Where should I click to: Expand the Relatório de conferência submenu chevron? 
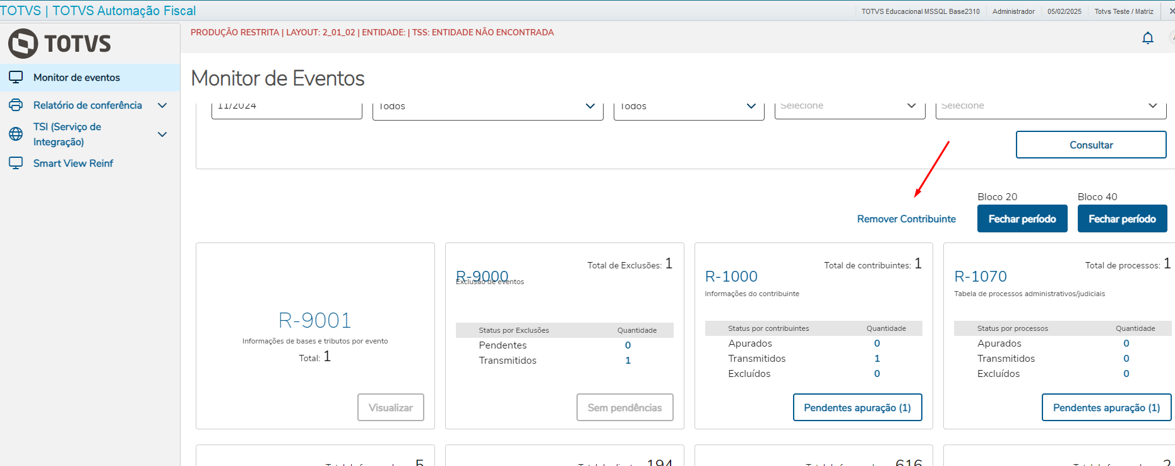(162, 105)
